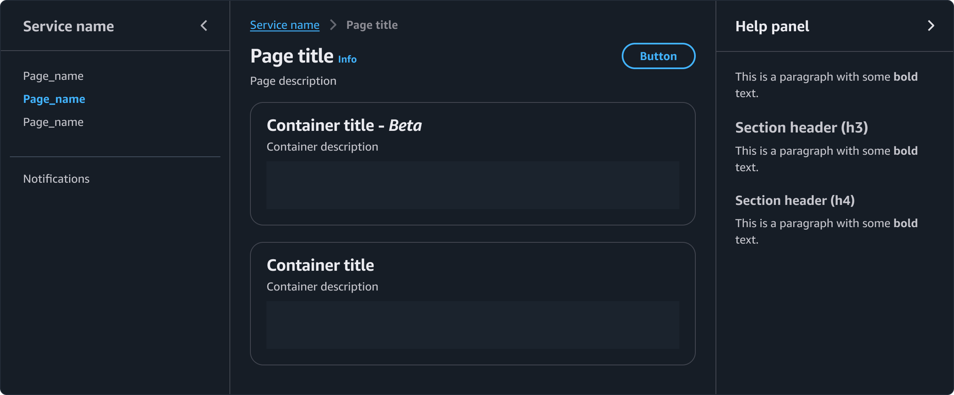Collapse the Service name navigation panel
This screenshot has height=395, width=954.
[204, 26]
